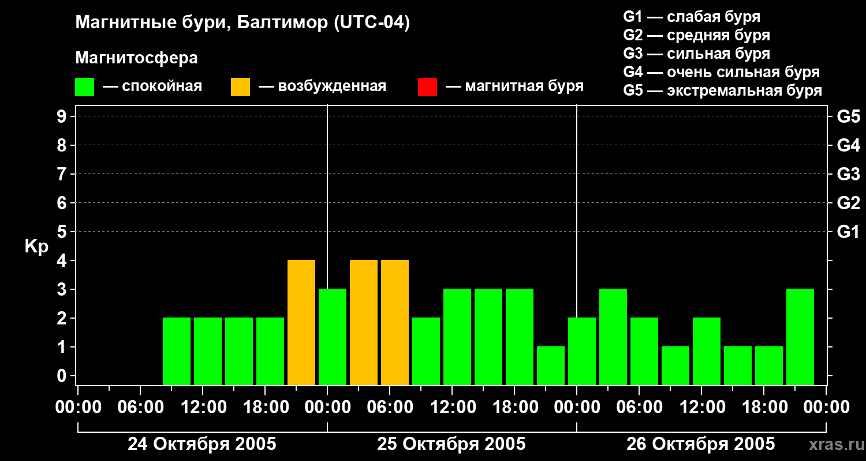Viewport: 866px width, 461px height.
Task: Click the 'G5 — экстремальная буря' description line
Action: coord(722,90)
